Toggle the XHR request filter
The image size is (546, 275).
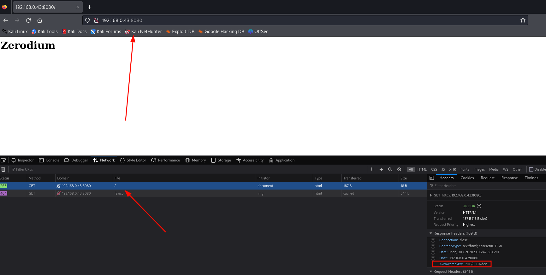tap(453, 169)
